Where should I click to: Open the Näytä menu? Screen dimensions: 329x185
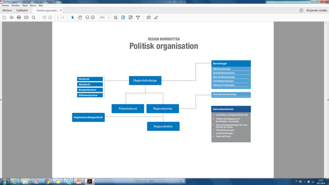(25, 5)
